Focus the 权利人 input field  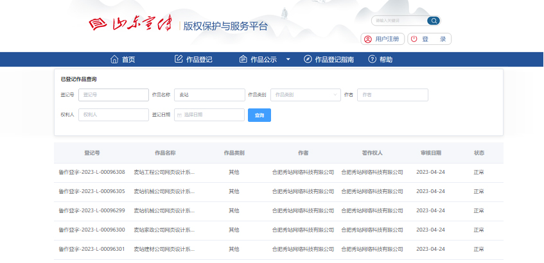(x=113, y=115)
